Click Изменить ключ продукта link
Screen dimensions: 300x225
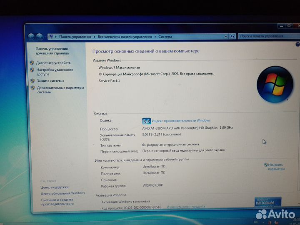click(186, 207)
